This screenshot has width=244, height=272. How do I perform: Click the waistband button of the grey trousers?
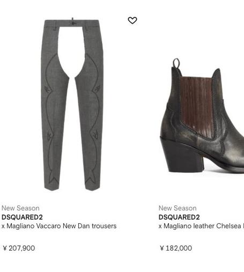pyautogui.click(x=72, y=22)
